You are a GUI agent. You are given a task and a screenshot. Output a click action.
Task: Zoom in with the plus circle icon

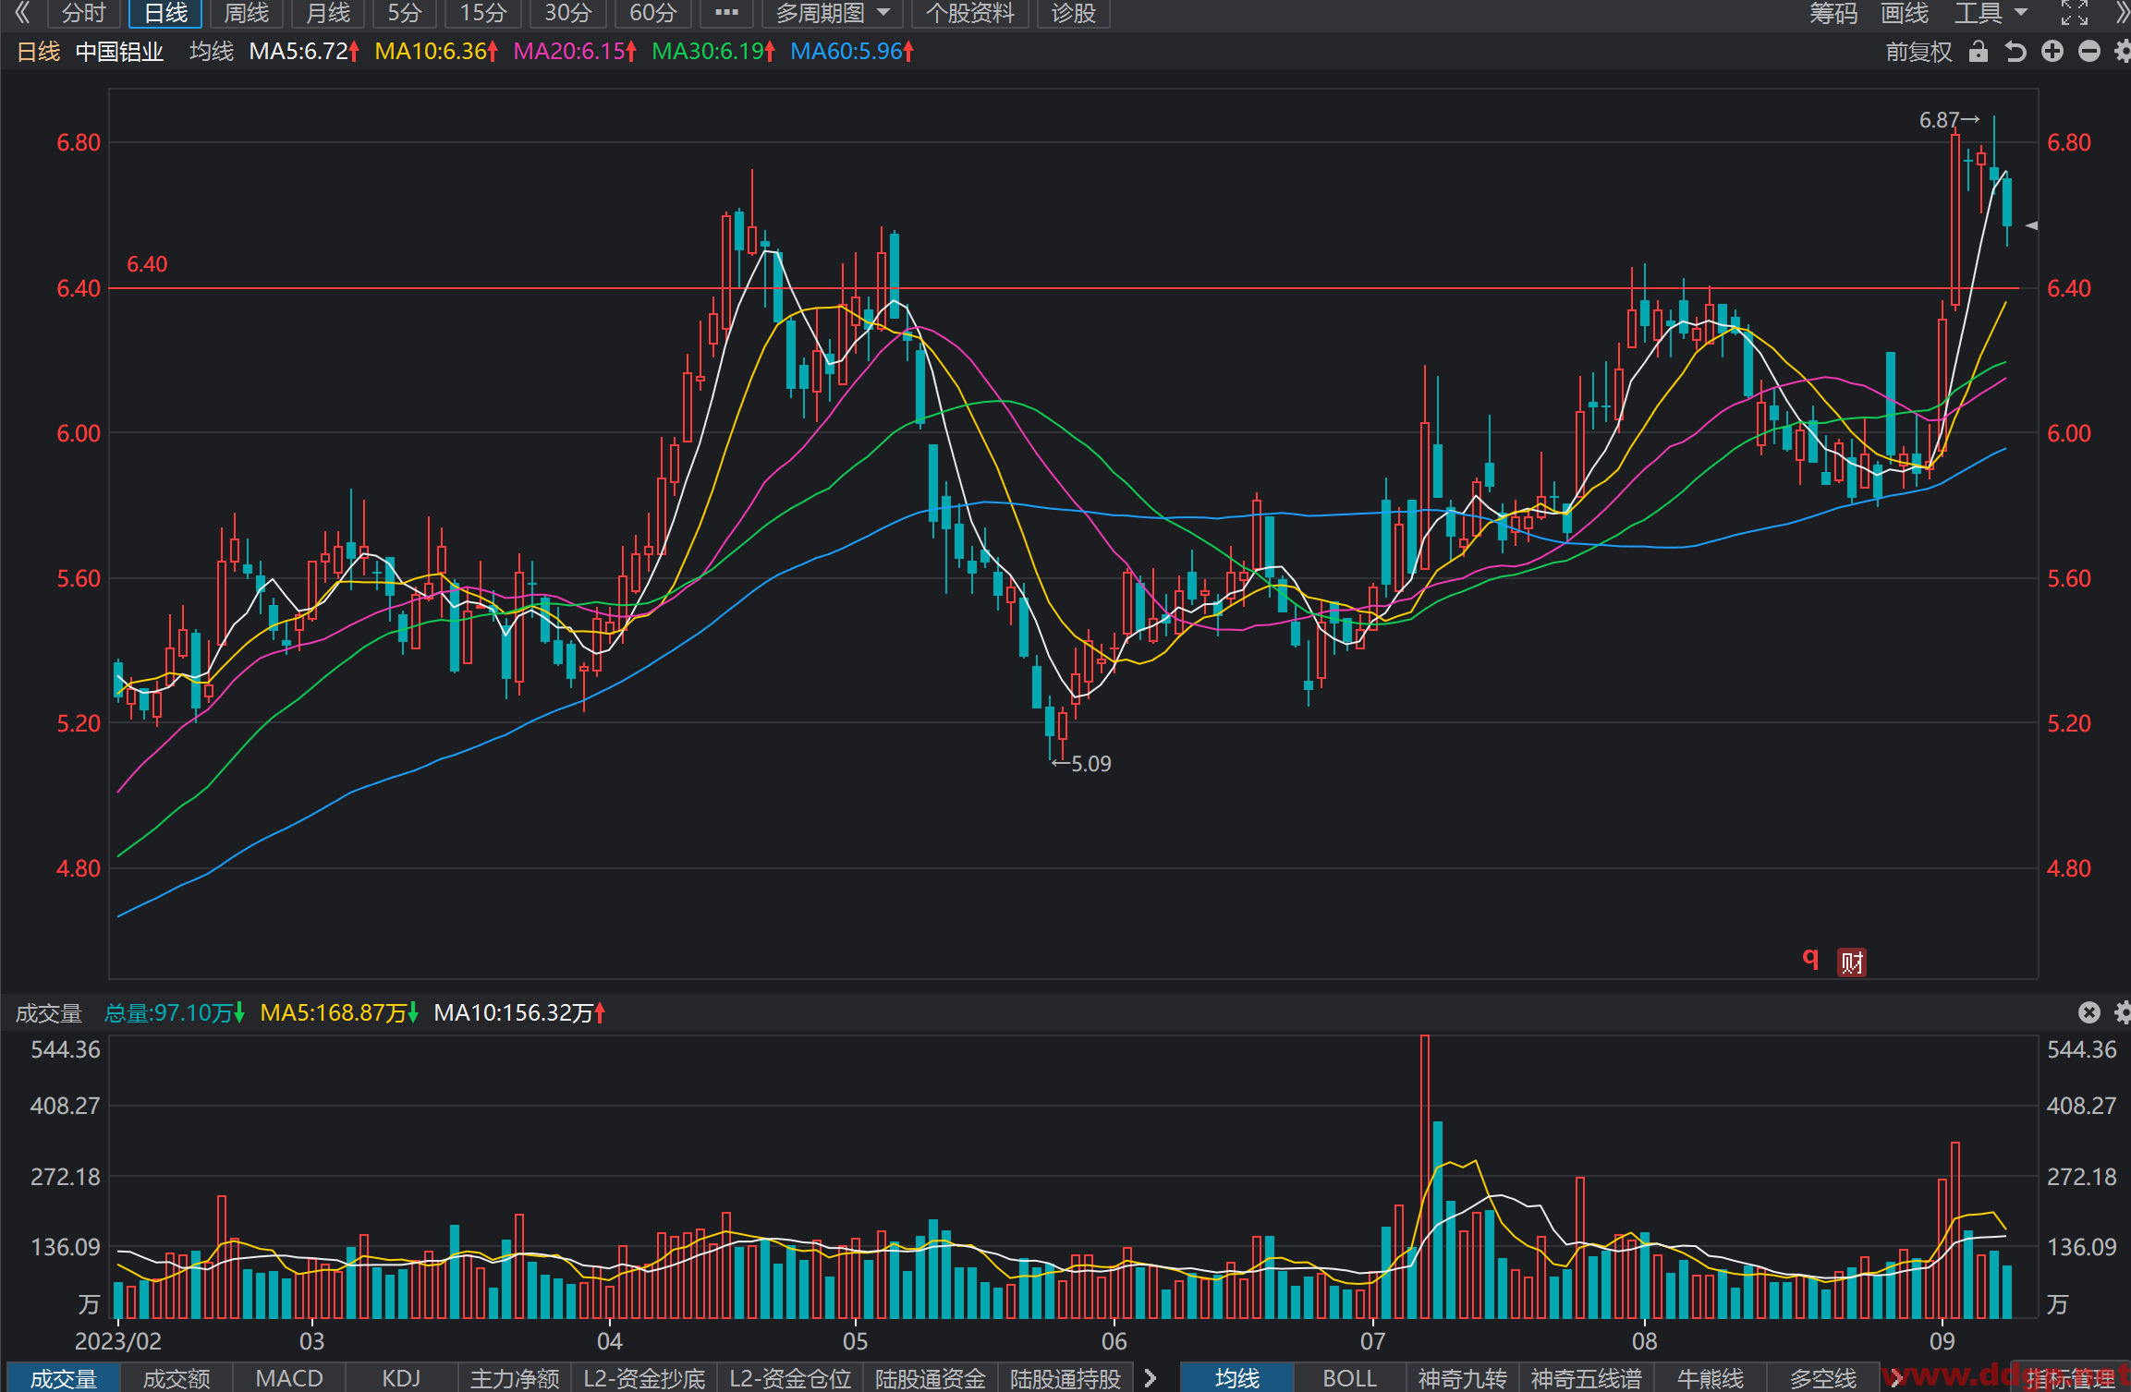pyautogui.click(x=2052, y=52)
